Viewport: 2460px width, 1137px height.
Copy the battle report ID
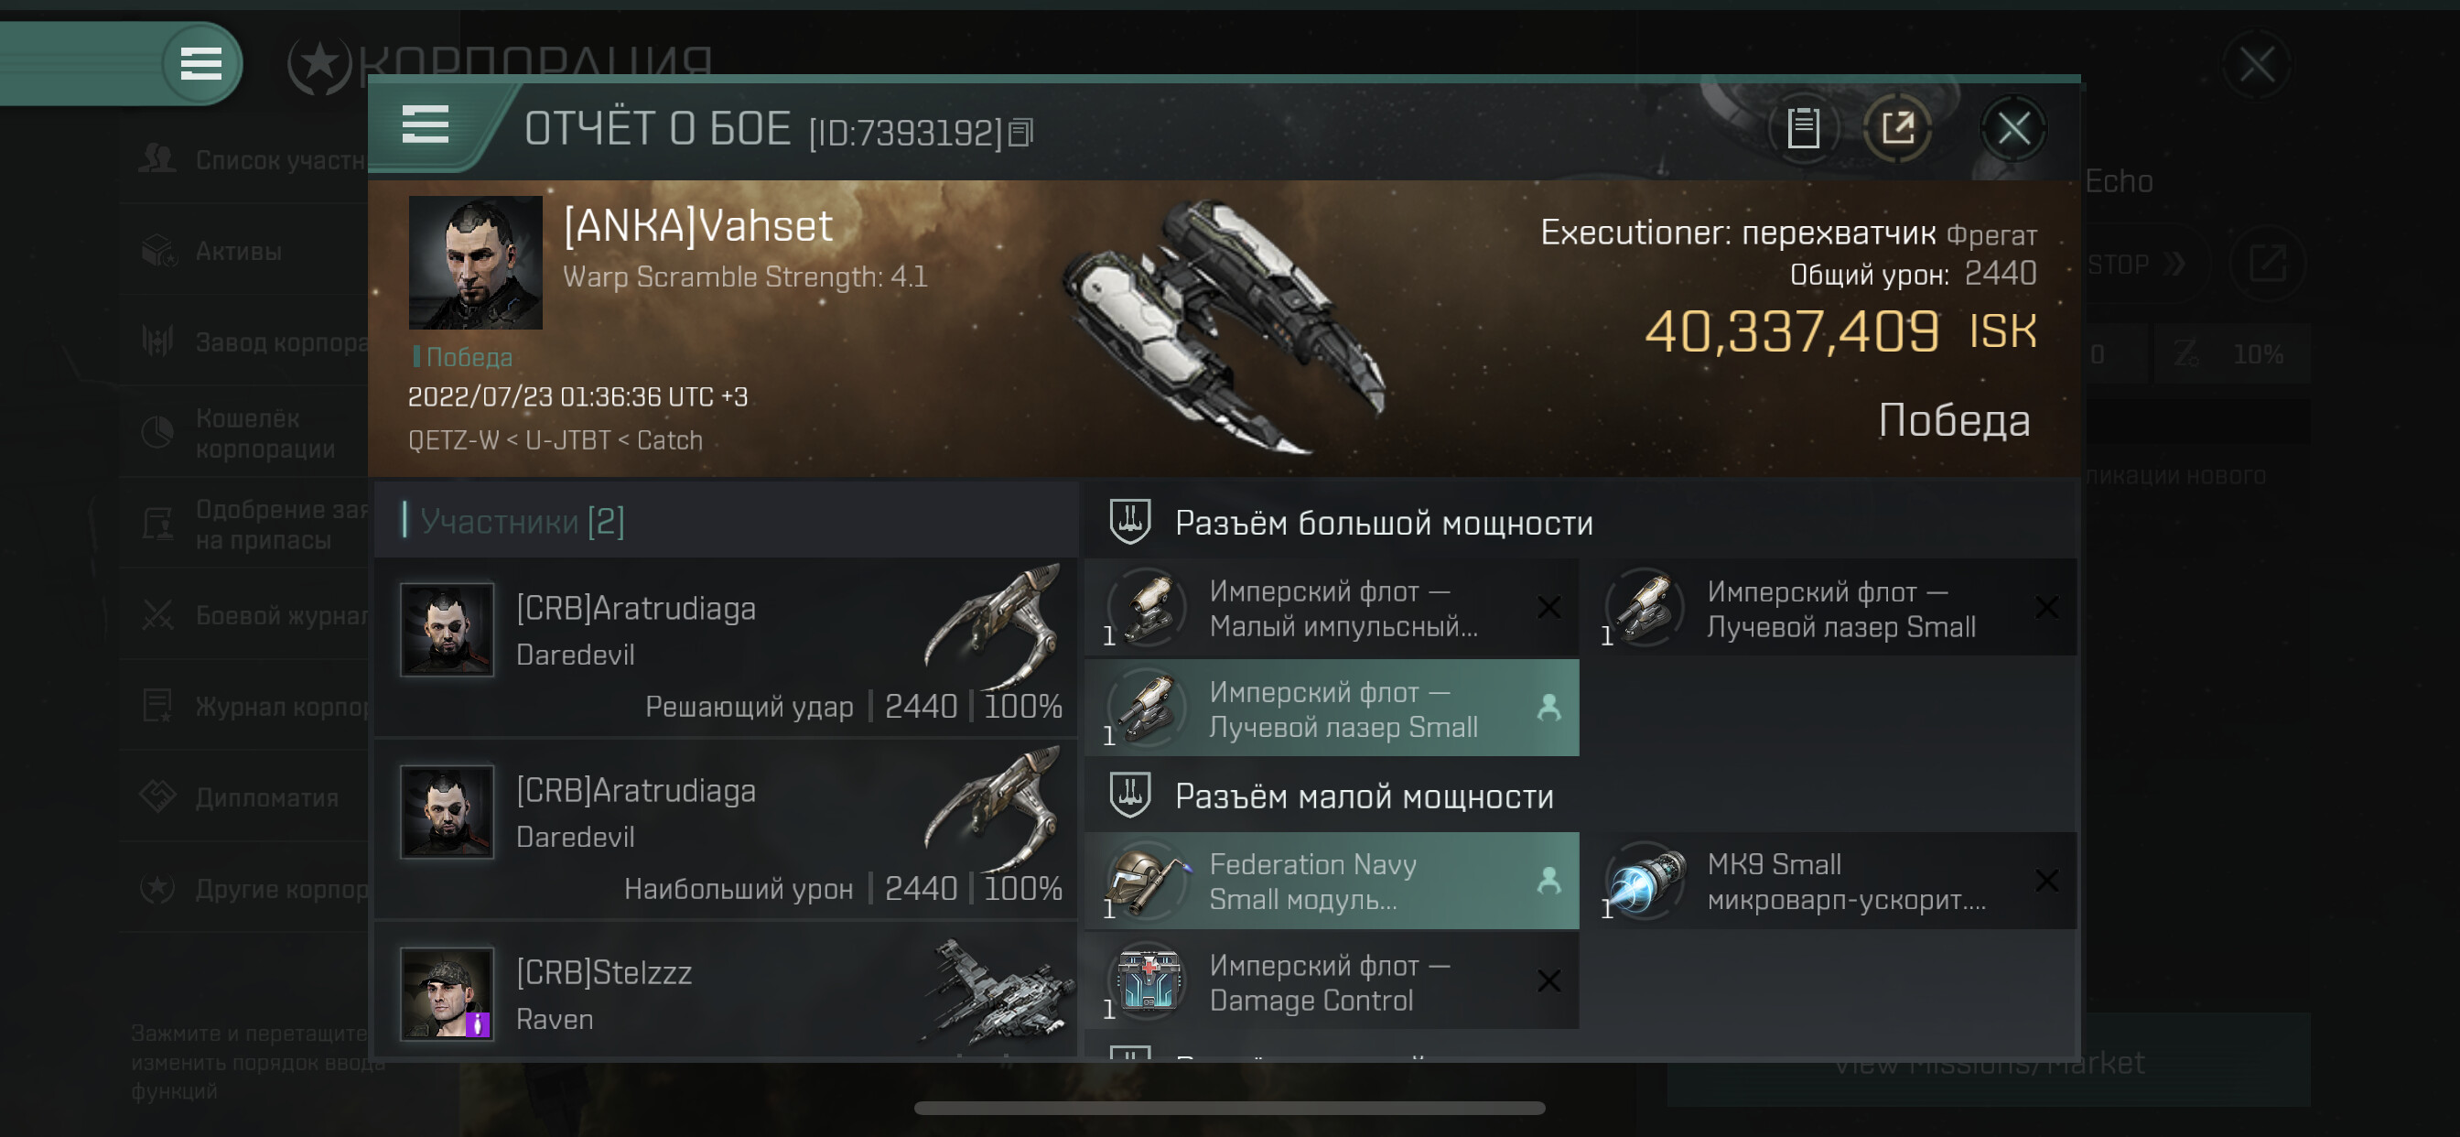[x=1020, y=133]
